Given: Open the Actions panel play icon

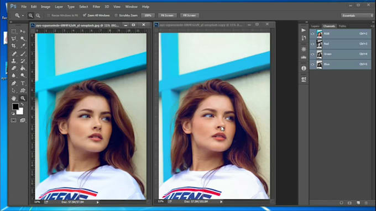Looking at the screenshot, I should 304,30.
